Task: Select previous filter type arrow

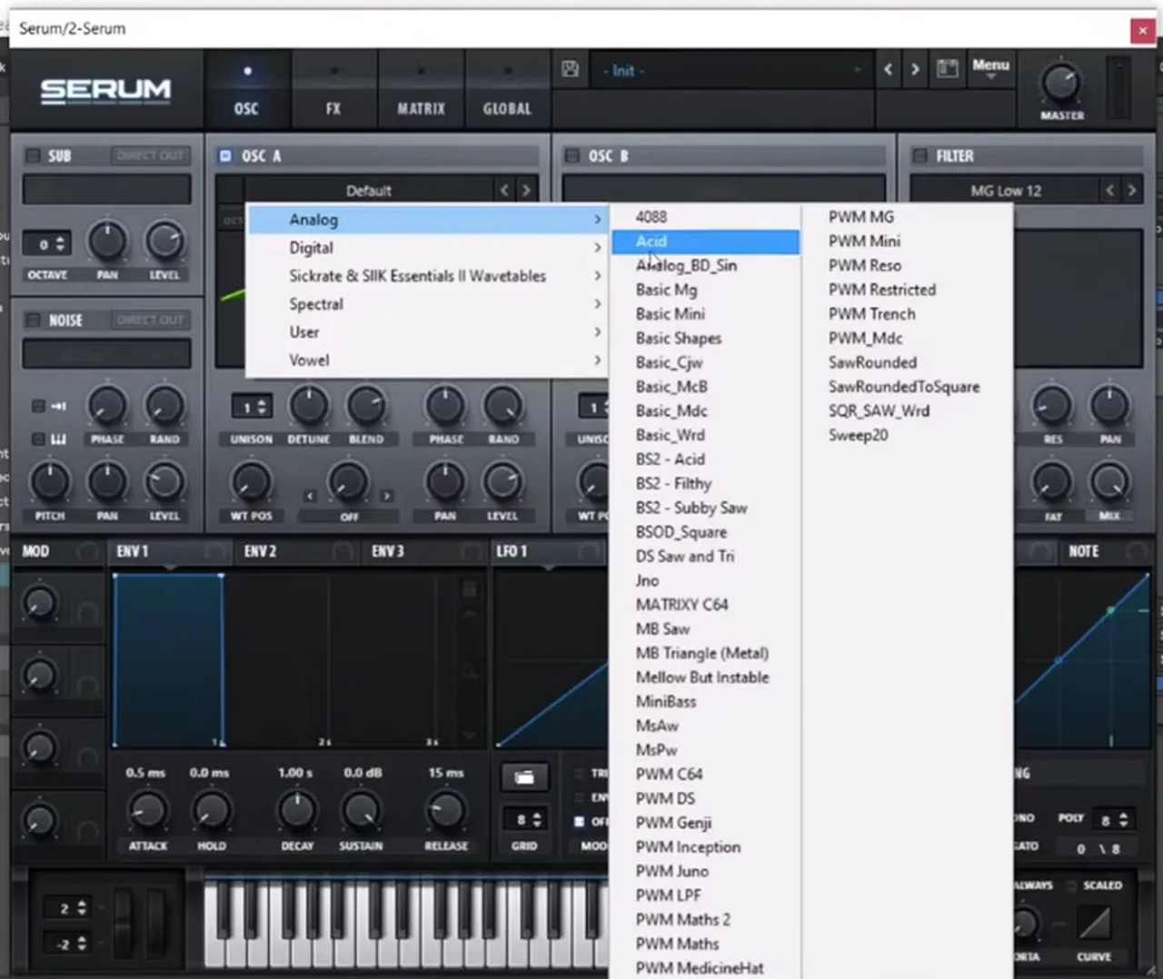Action: [x=1109, y=191]
